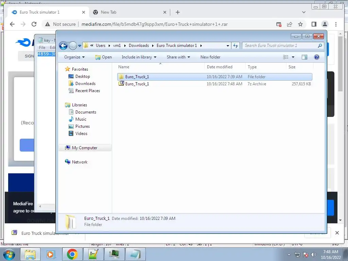Click the Explorer Help question mark icon

[317, 57]
